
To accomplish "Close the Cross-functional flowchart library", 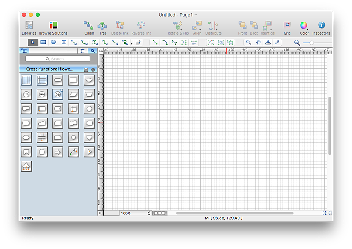I will pyautogui.click(x=93, y=69).
